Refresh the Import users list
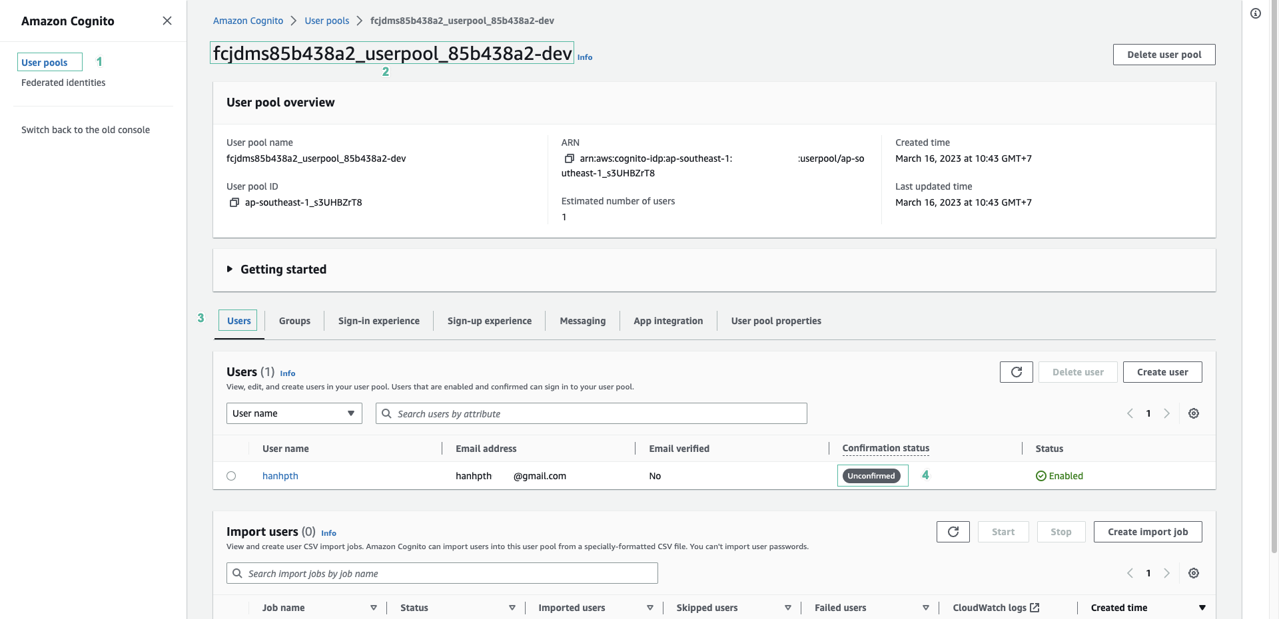Image resolution: width=1279 pixels, height=619 pixels. [x=953, y=532]
